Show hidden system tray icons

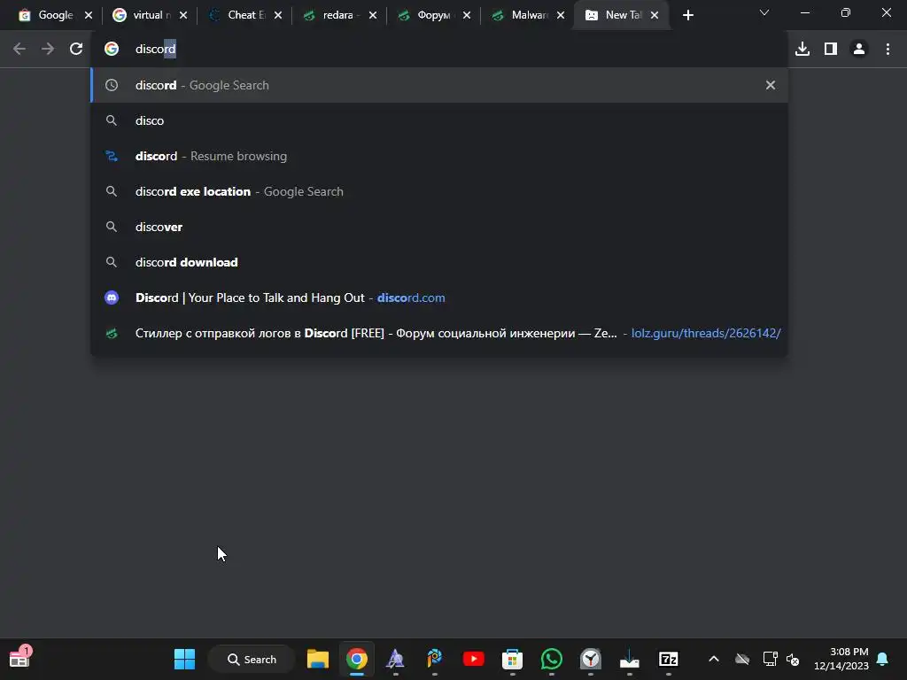tap(714, 659)
